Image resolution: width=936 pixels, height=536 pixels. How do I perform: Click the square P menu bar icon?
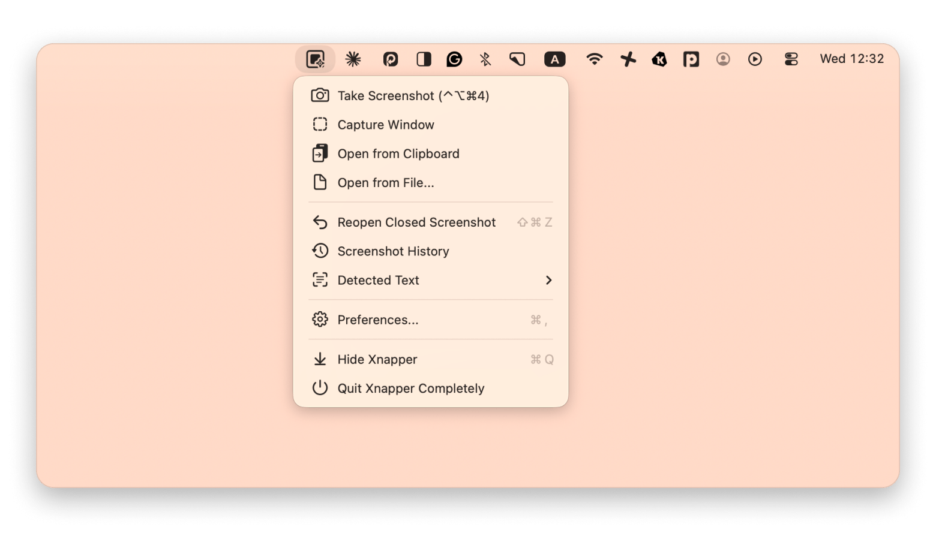(691, 59)
